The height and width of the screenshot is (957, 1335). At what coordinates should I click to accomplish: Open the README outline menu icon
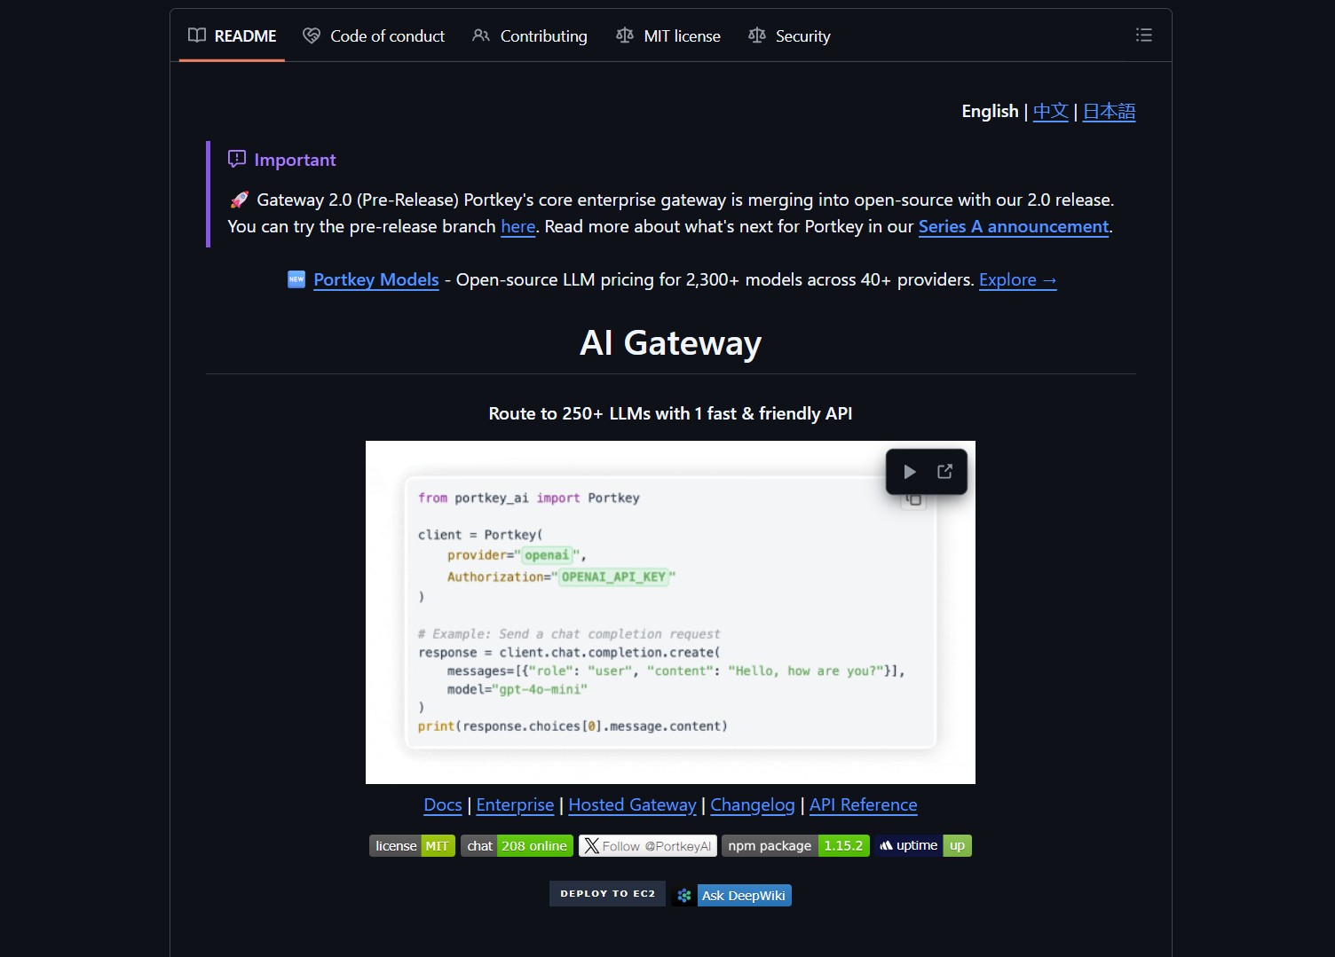click(1143, 35)
